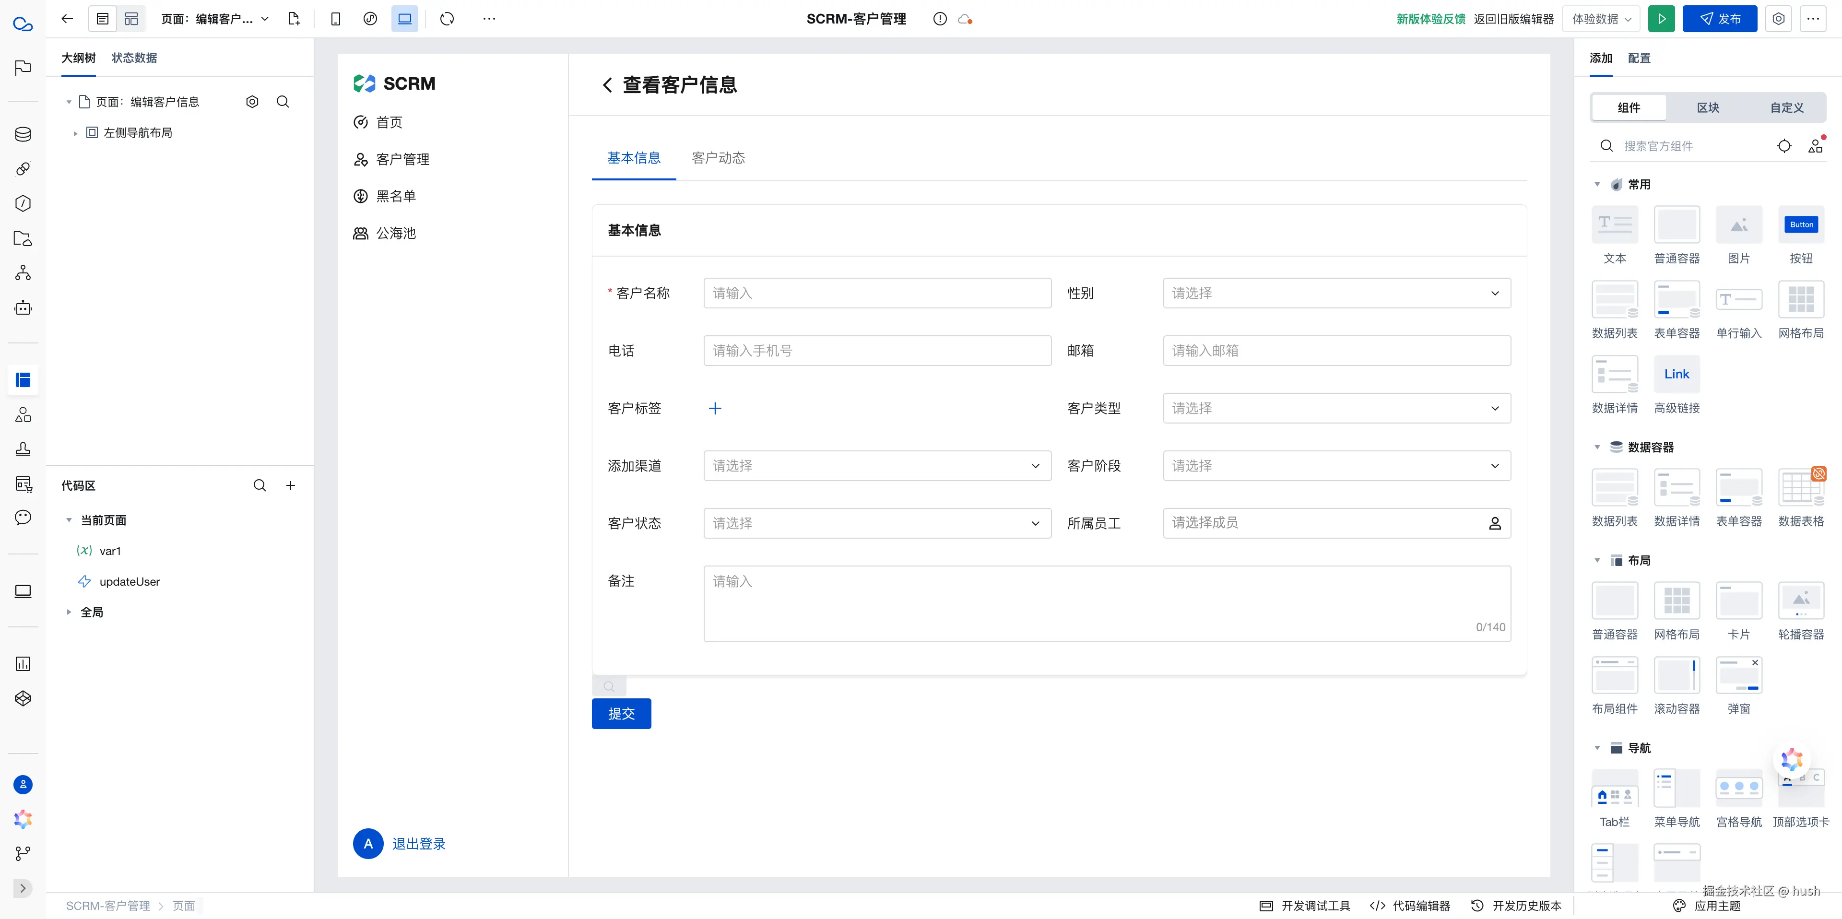The height and width of the screenshot is (919, 1842).
Task: Click the 发布 publish button
Action: pos(1719,19)
